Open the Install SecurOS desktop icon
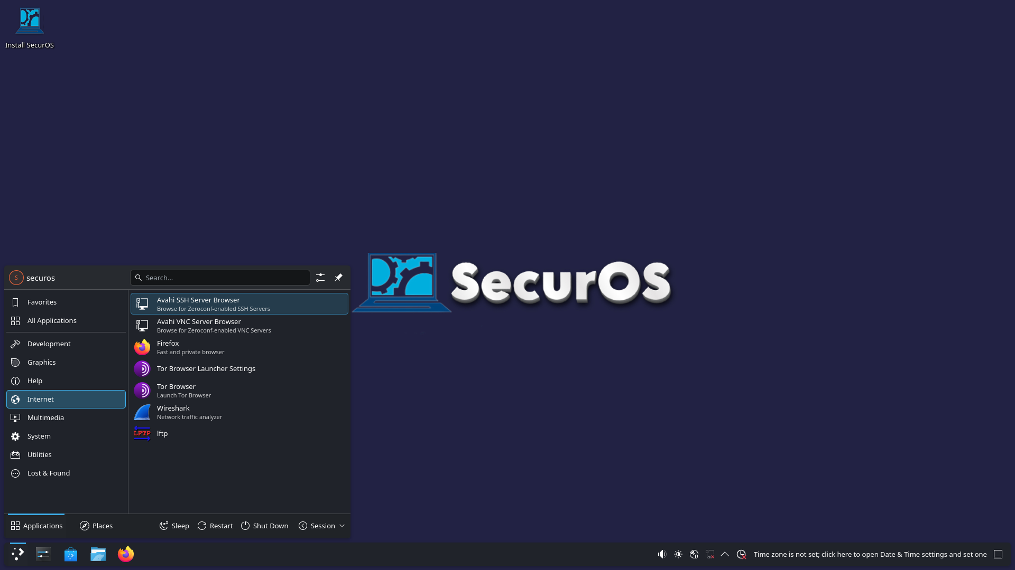Image resolution: width=1015 pixels, height=570 pixels. click(29, 21)
